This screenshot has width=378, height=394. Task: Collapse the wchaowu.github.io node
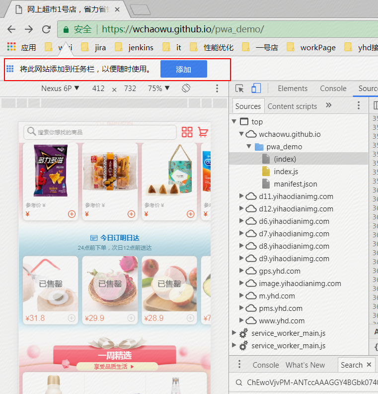(241, 134)
